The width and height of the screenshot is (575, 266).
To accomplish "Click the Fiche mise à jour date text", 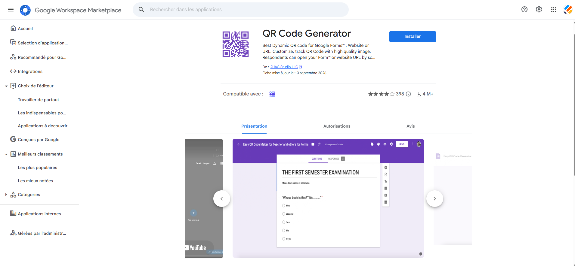I will [294, 73].
